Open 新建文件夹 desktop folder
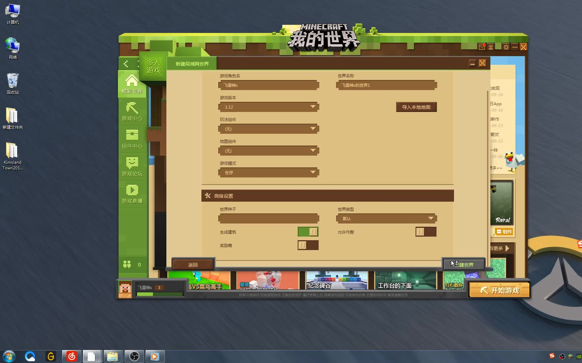Image resolution: width=582 pixels, height=363 pixels. click(x=12, y=118)
